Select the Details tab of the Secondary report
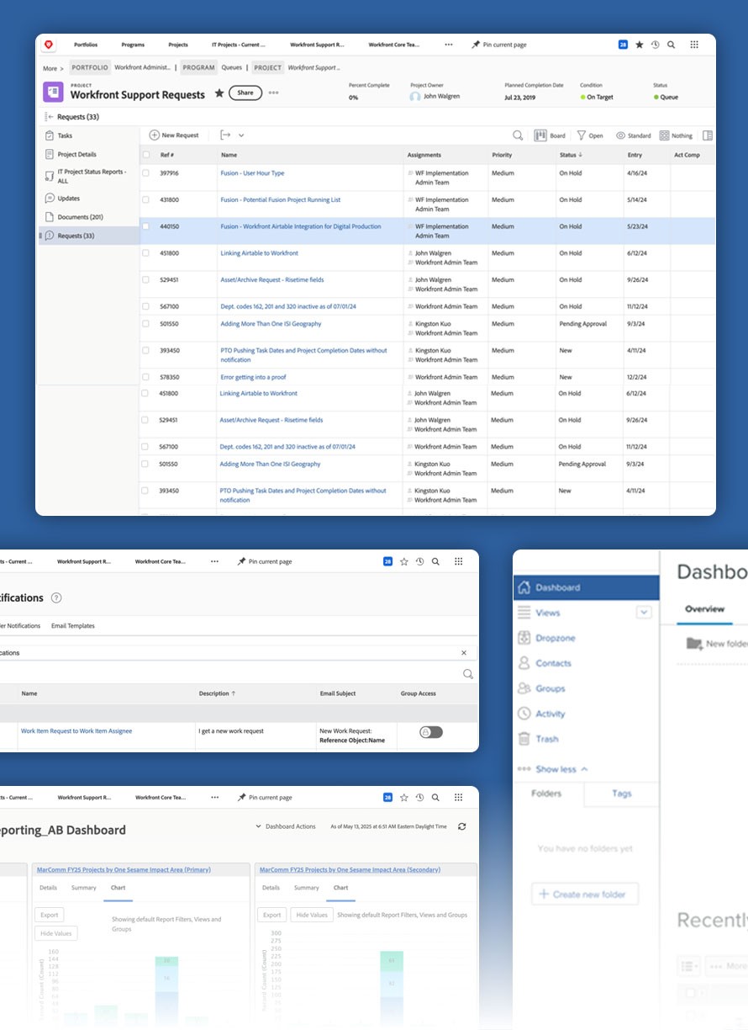 click(271, 888)
